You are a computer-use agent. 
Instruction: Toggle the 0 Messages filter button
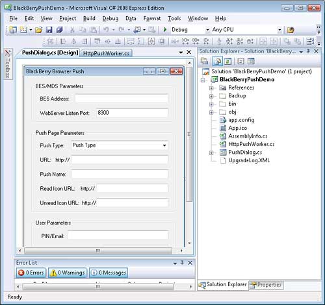tap(109, 273)
